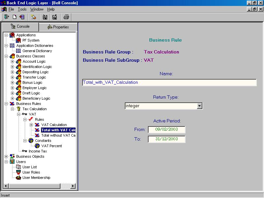Click the pencil edit toolbar icon
This screenshot has width=264, height=198.
coord(34,17)
